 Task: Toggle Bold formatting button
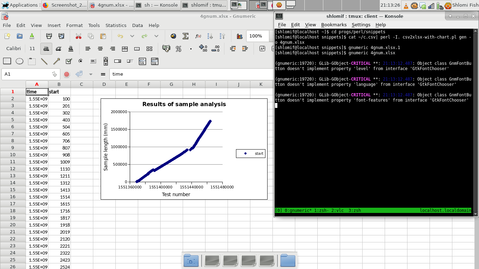point(46,49)
